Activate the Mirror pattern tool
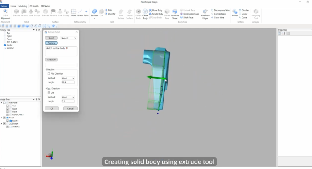Viewport: 312px width, 169px height. pyautogui.click(x=235, y=13)
